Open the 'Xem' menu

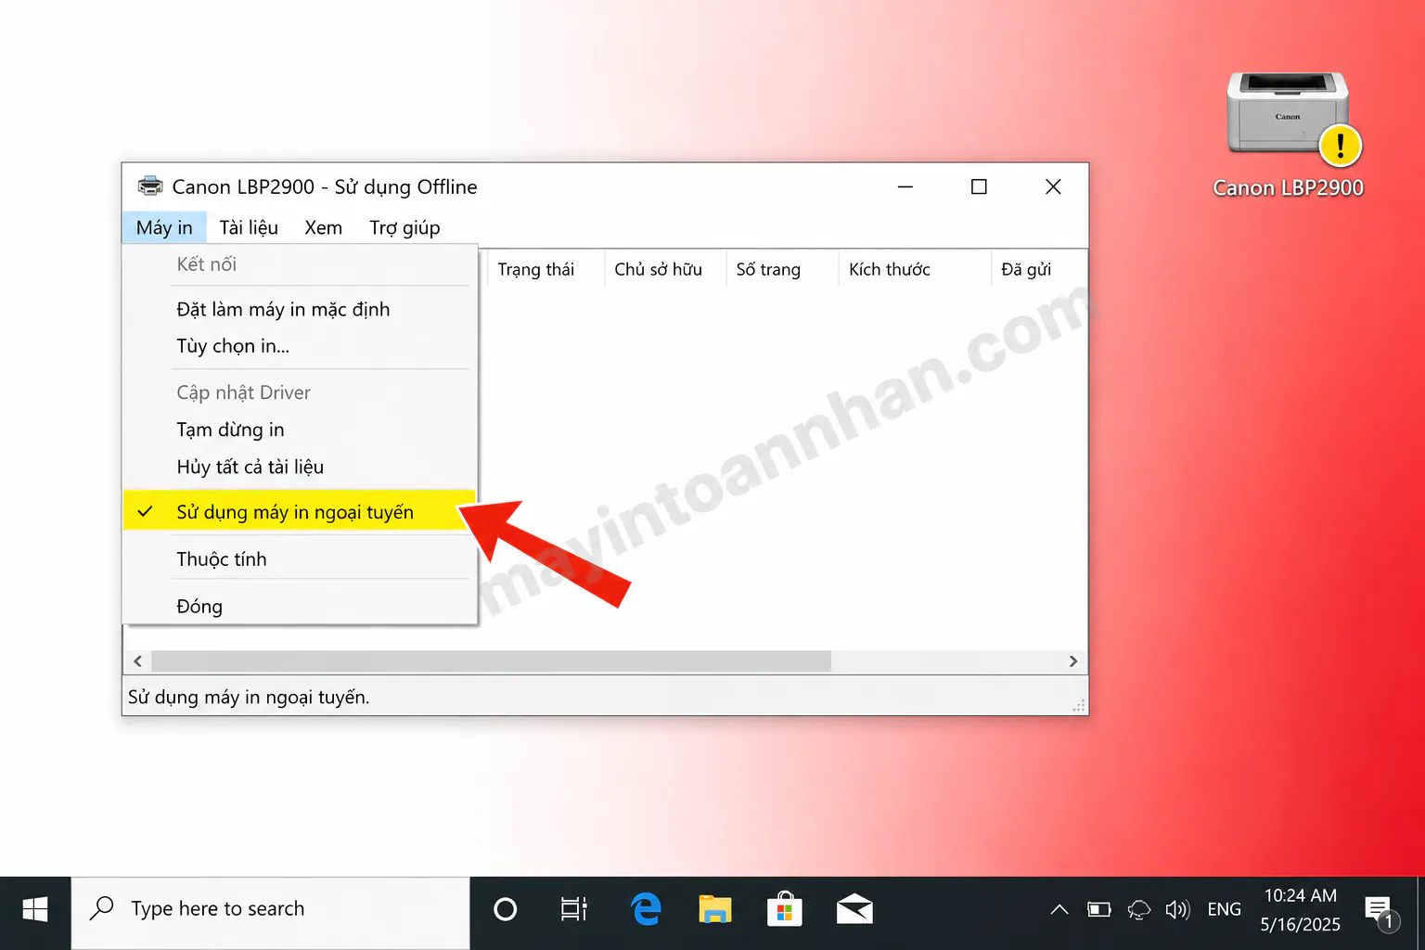pyautogui.click(x=324, y=227)
